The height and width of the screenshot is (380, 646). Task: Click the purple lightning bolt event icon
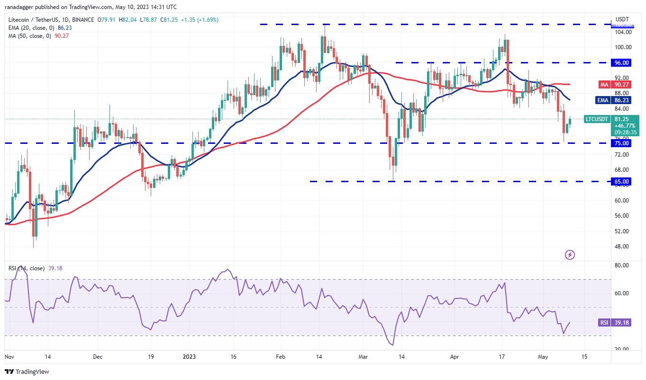pos(570,255)
